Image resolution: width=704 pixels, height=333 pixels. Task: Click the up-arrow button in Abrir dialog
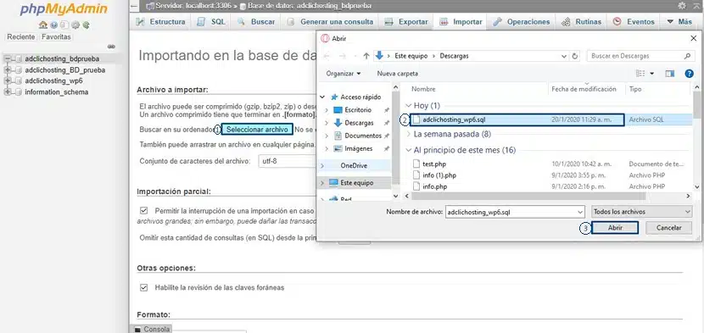click(x=366, y=56)
